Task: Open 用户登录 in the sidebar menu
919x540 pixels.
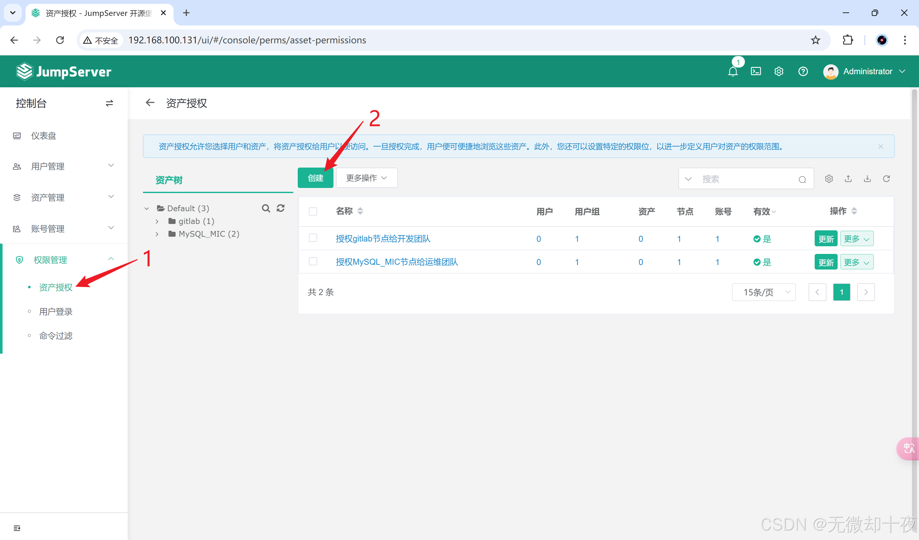Action: tap(56, 312)
